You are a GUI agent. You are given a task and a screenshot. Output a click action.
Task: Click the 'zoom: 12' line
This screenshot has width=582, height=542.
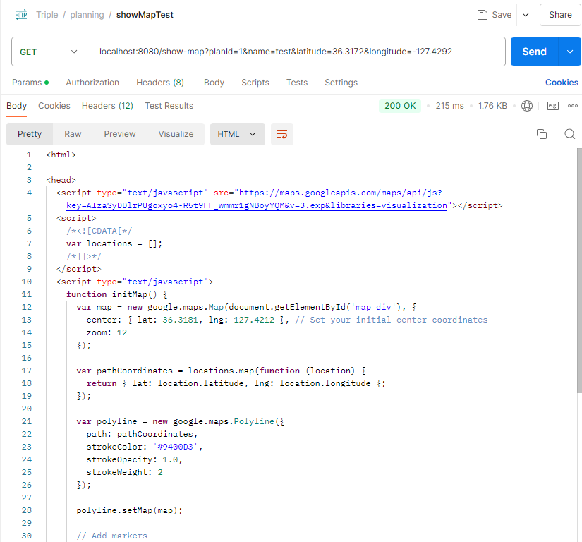pos(107,332)
